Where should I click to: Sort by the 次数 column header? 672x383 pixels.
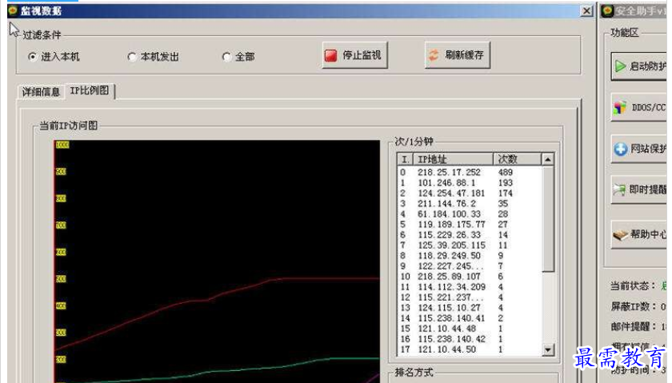(x=517, y=159)
